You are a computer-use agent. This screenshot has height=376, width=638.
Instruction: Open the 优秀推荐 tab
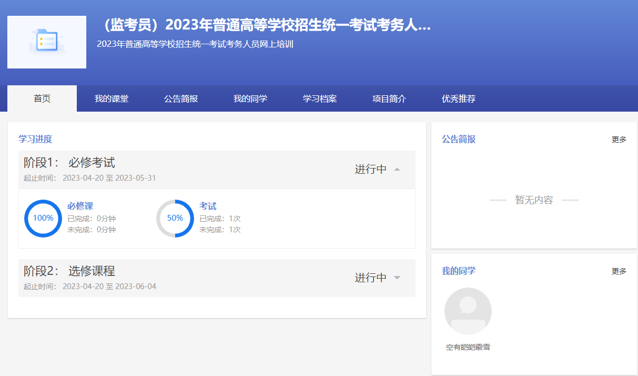coord(459,98)
